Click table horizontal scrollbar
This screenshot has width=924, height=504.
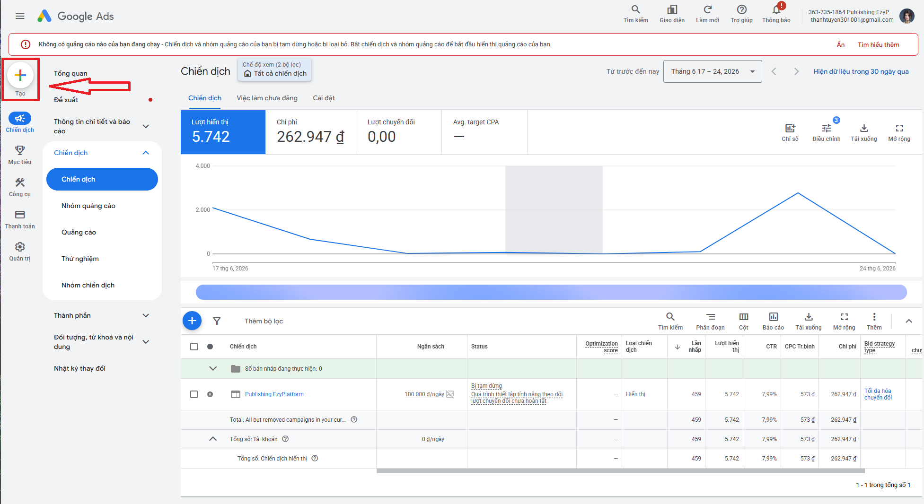(x=621, y=471)
